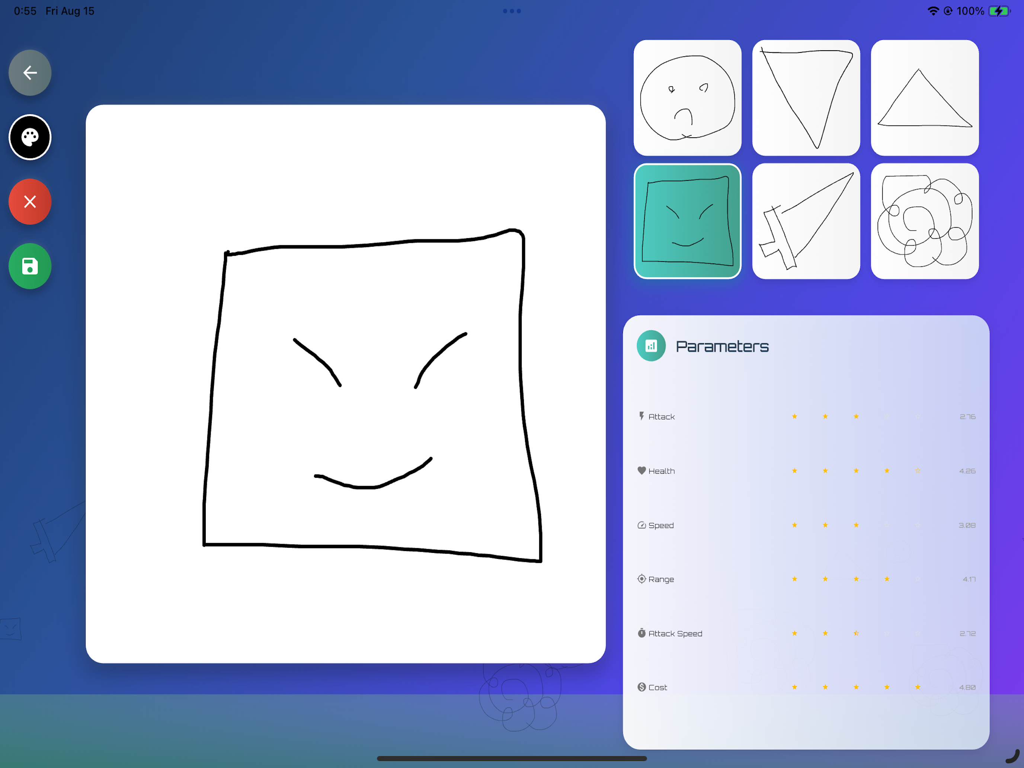This screenshot has width=1024, height=768.
Task: Tap the home indicator bar
Action: point(512,758)
